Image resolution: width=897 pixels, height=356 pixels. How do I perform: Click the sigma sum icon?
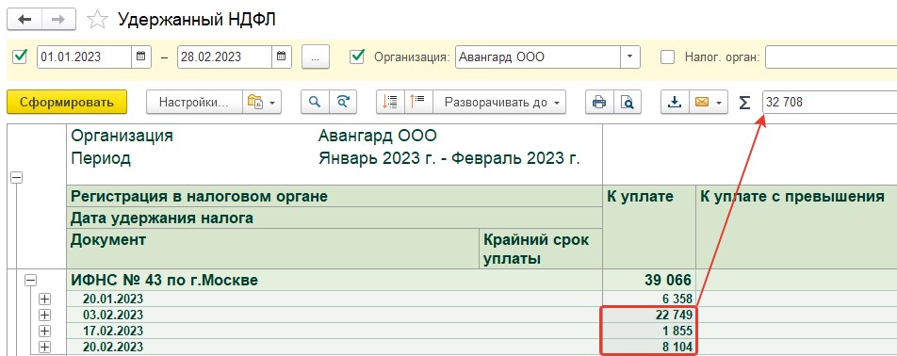[744, 103]
